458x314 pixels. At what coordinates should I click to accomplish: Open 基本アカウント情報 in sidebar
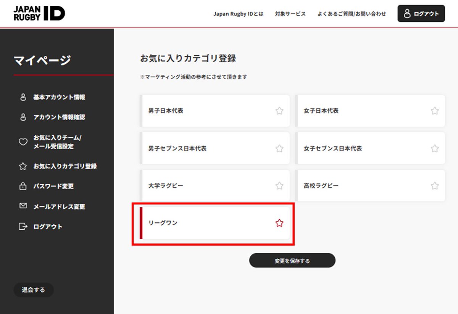pos(59,97)
